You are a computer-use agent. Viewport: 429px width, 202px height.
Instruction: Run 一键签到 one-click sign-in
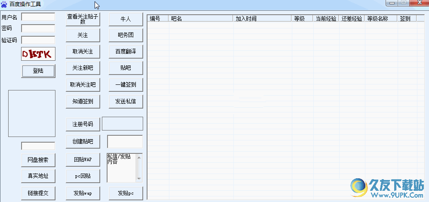[x=126, y=85]
